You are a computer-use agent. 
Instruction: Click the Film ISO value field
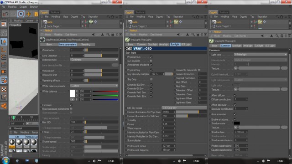tap(77, 122)
